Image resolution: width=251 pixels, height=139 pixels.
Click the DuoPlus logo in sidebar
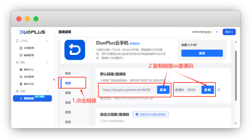tap(33, 32)
